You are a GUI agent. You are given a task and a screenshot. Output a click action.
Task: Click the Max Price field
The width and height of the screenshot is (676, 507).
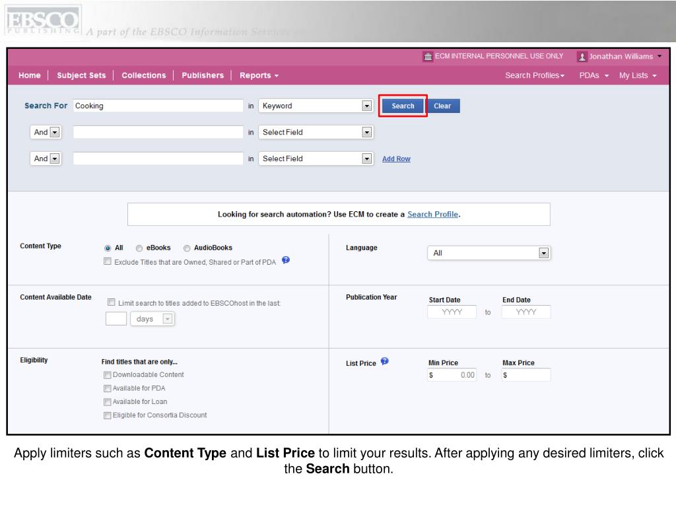pyautogui.click(x=526, y=375)
